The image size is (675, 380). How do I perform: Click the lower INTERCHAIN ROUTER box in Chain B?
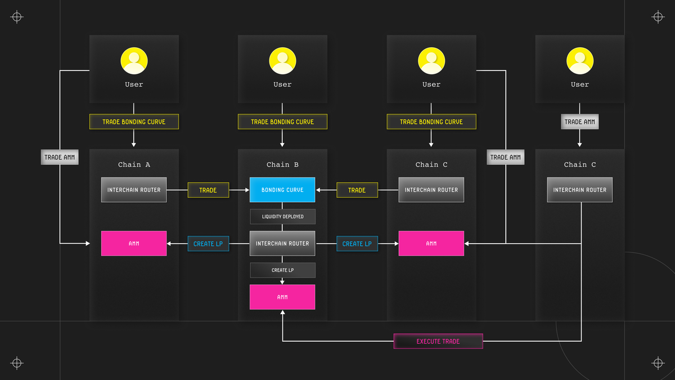tap(282, 243)
